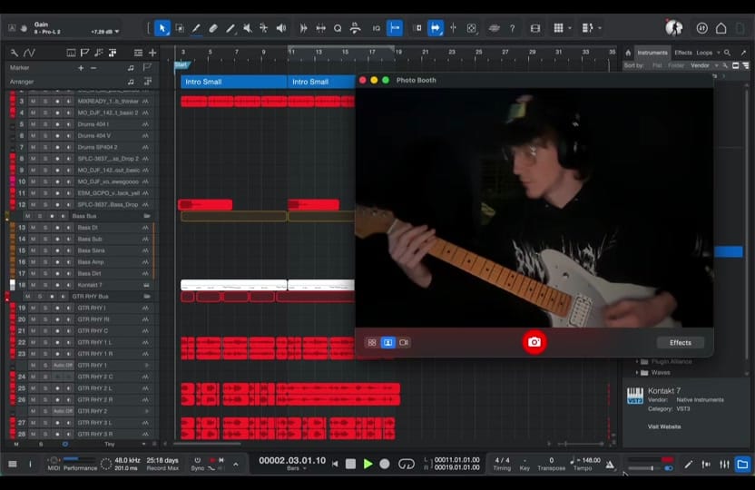755x490 pixels.
Task: Open the user profile avatar
Action: point(674,28)
